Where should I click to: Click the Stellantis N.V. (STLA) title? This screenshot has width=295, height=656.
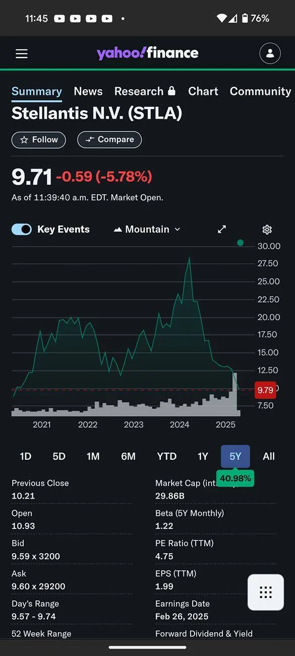tap(97, 113)
